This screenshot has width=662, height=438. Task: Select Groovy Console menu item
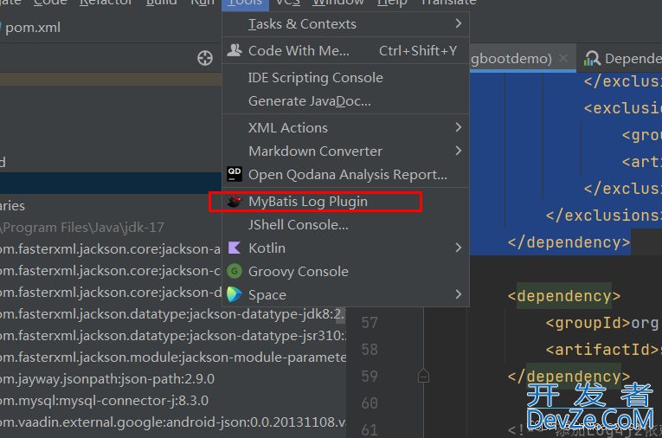[345, 271]
